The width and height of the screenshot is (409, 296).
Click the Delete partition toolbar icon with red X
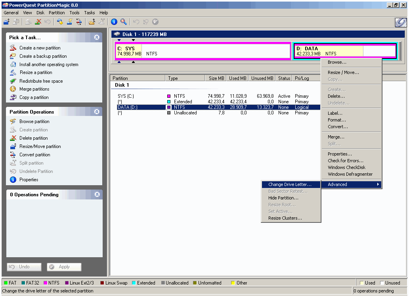click(38, 22)
